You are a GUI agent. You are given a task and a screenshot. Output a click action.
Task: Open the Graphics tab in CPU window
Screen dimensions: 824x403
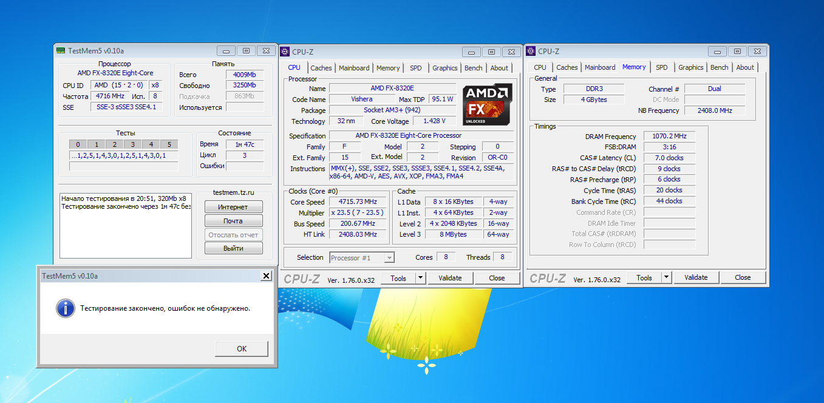coord(445,68)
